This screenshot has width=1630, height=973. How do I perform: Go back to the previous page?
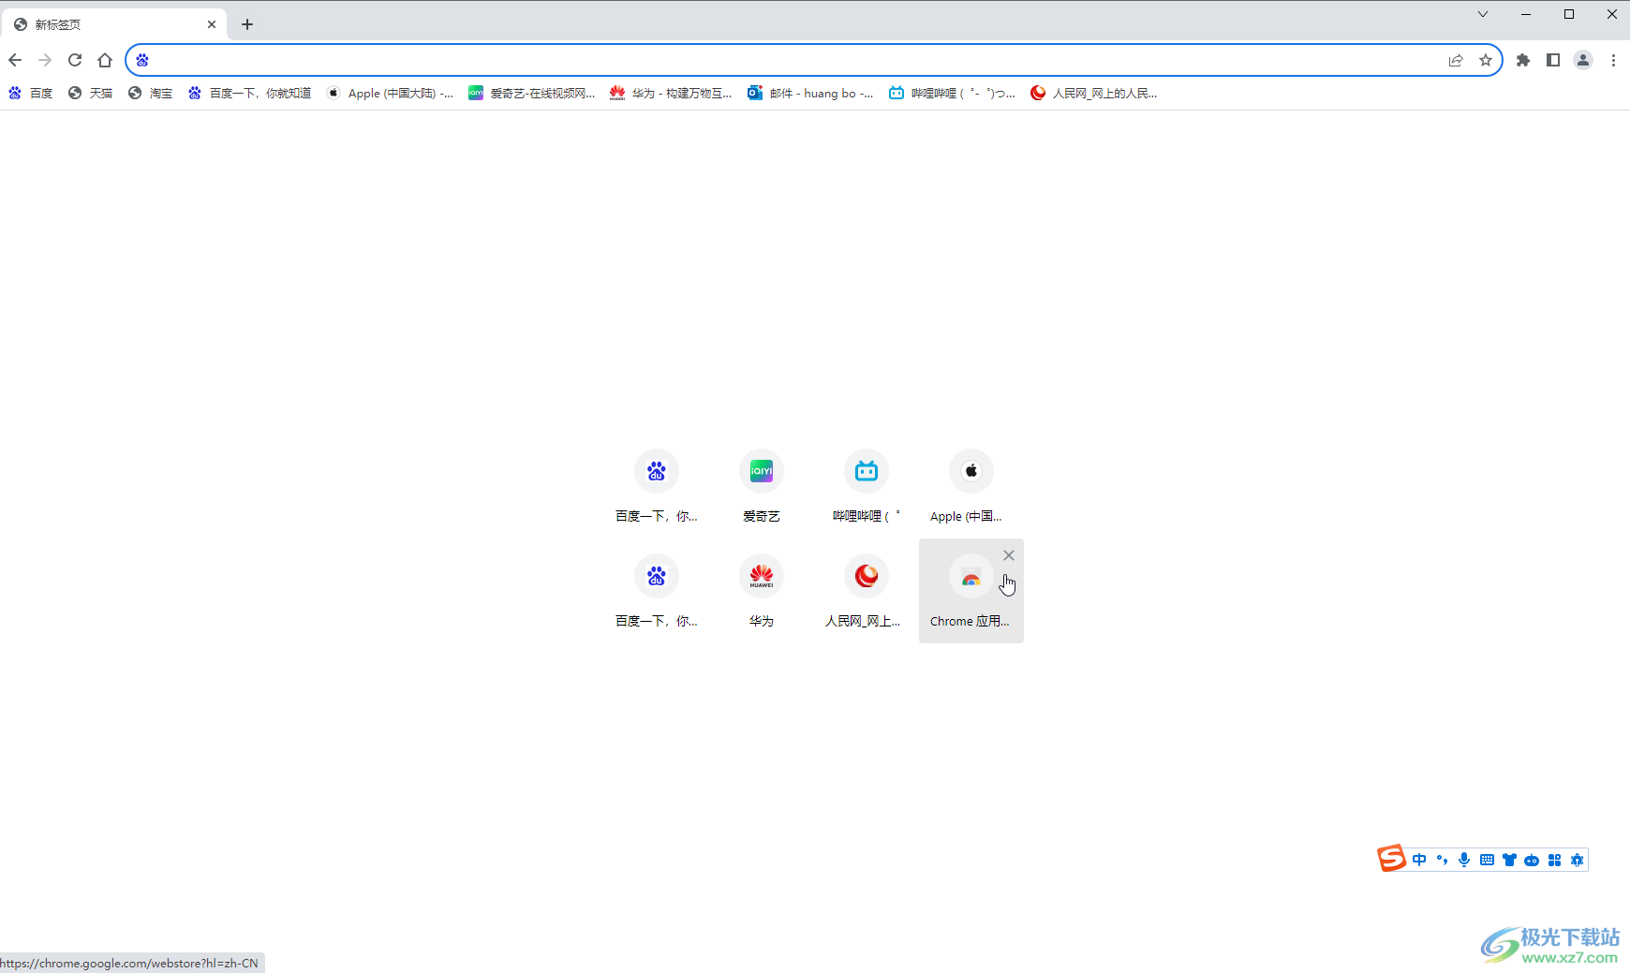coord(15,60)
